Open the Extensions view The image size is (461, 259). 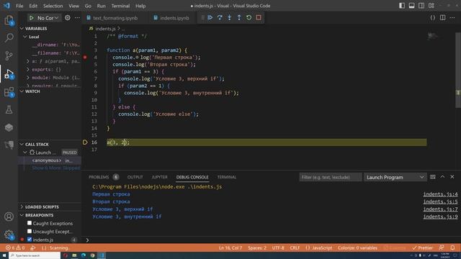[9, 92]
